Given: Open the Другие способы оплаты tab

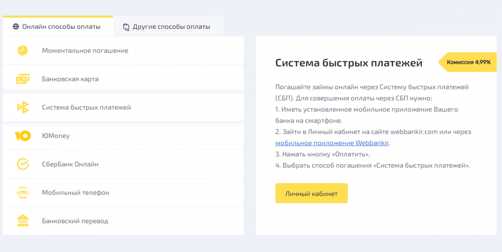Looking at the screenshot, I should pyautogui.click(x=168, y=27).
